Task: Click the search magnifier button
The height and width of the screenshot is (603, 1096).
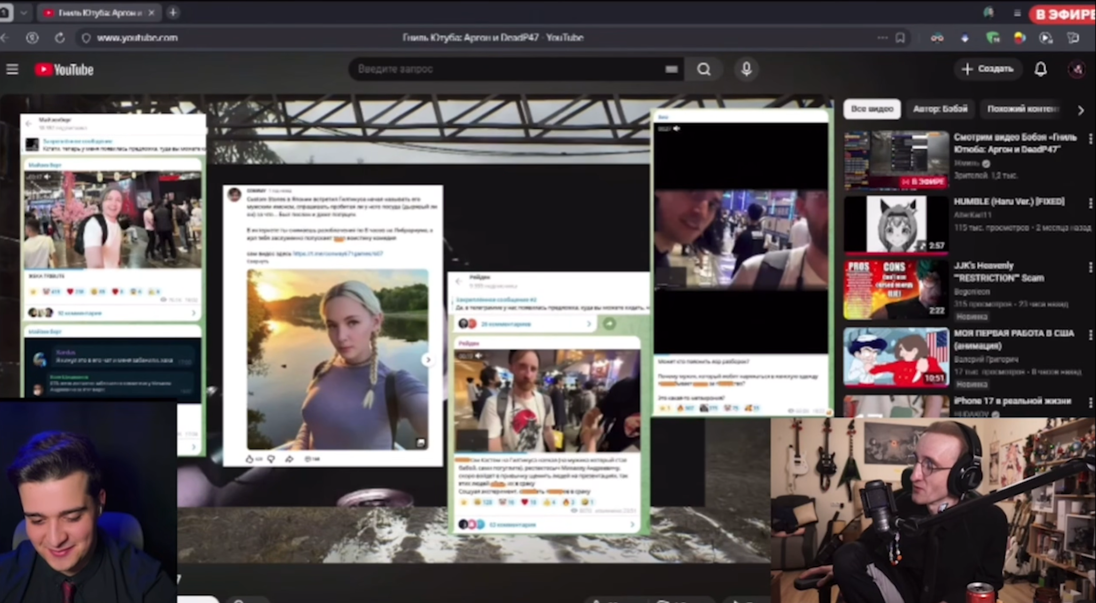Action: pos(703,69)
